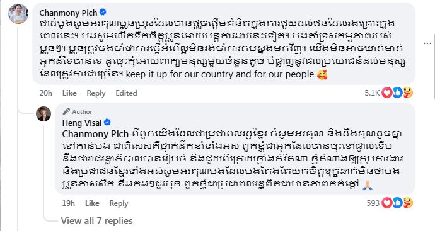Viewport: 435px width, 231px height.
Task: Open Chanmony Pich's profile from comment author name
Action: tap(68, 13)
